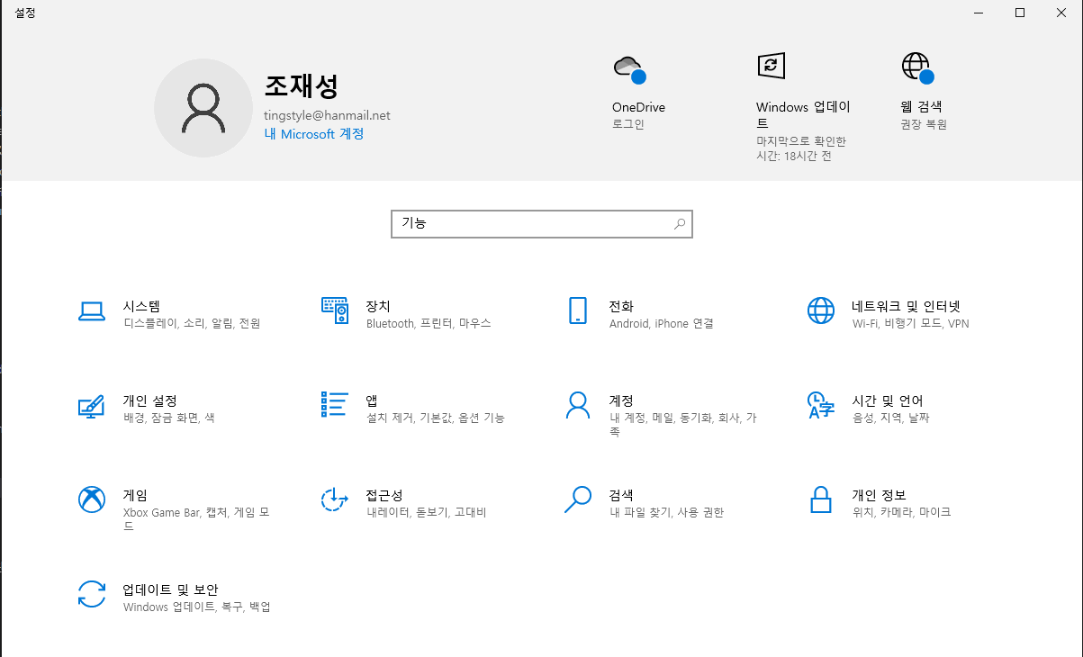Click the magnifier icon in search box
The height and width of the screenshot is (657, 1083).
pyautogui.click(x=680, y=224)
